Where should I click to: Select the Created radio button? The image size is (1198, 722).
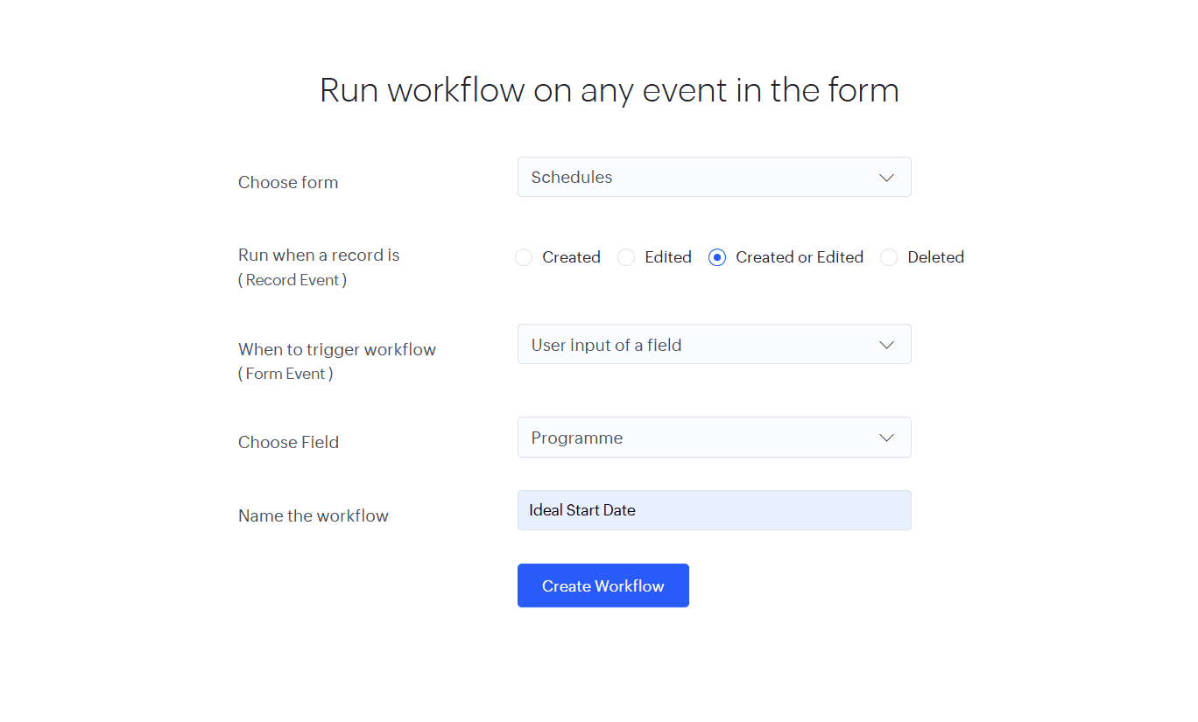click(x=524, y=257)
